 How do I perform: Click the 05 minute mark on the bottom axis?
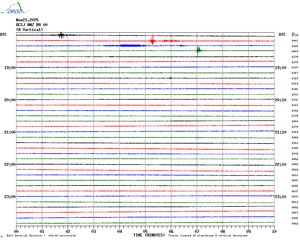(145, 231)
